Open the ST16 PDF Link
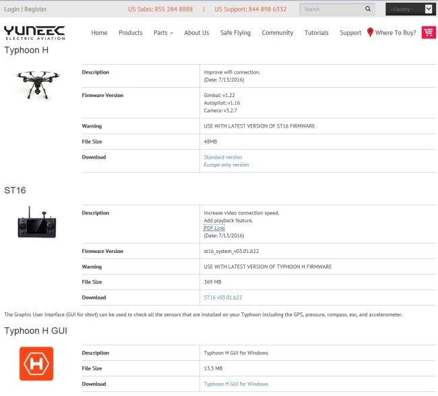Viewport: 438px width, 396px height. tap(214, 228)
